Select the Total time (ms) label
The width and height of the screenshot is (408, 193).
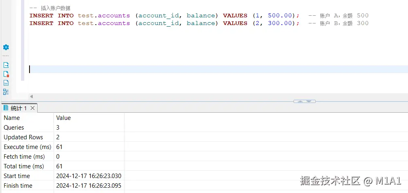(24, 166)
